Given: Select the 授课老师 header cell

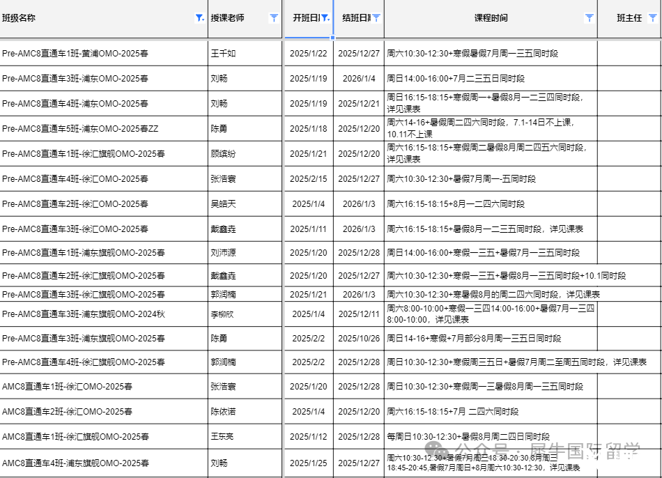Looking at the screenshot, I should point(245,18).
